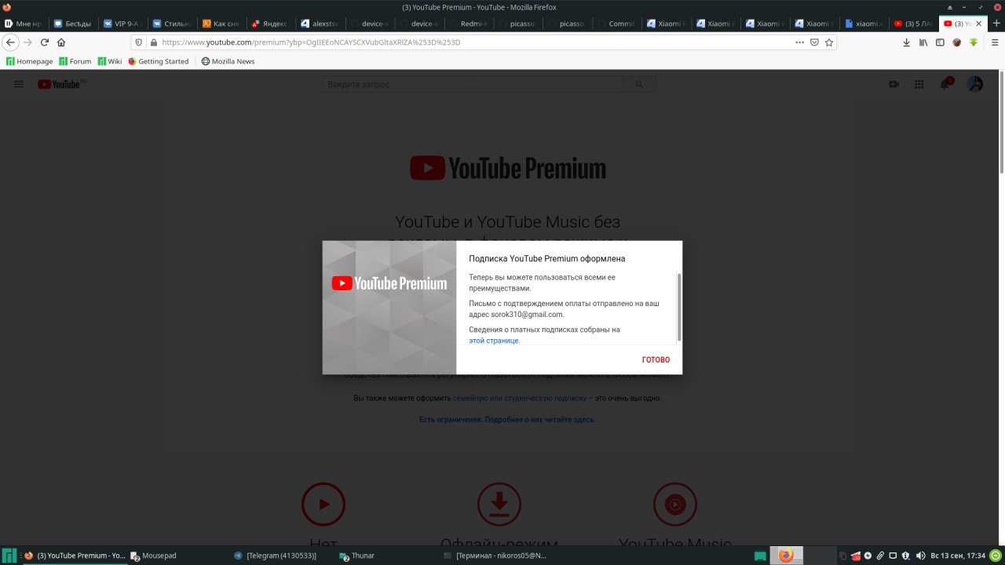Open the Forum bookmark
Screen dimensions: 1005x565
[75, 61]
